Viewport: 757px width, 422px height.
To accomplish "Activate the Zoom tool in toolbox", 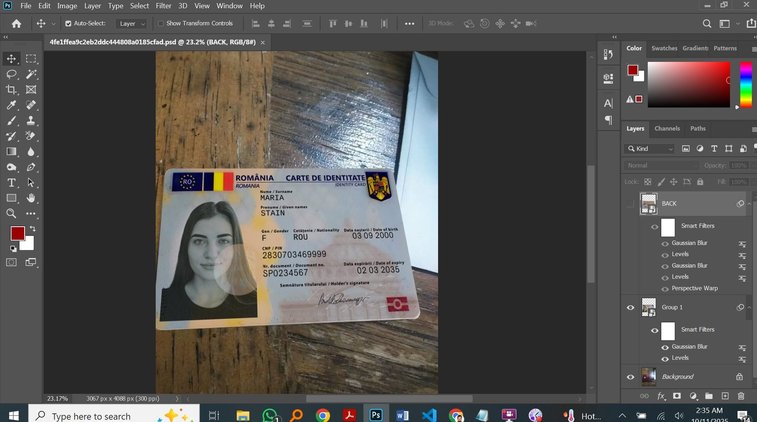I will [x=11, y=213].
